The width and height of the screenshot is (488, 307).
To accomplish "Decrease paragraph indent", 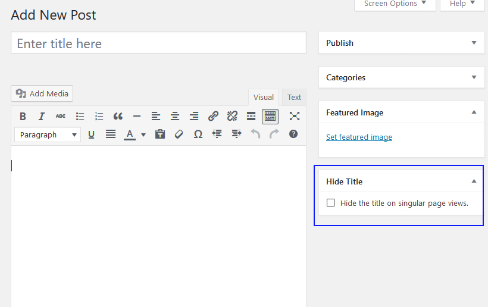I will pyautogui.click(x=217, y=134).
